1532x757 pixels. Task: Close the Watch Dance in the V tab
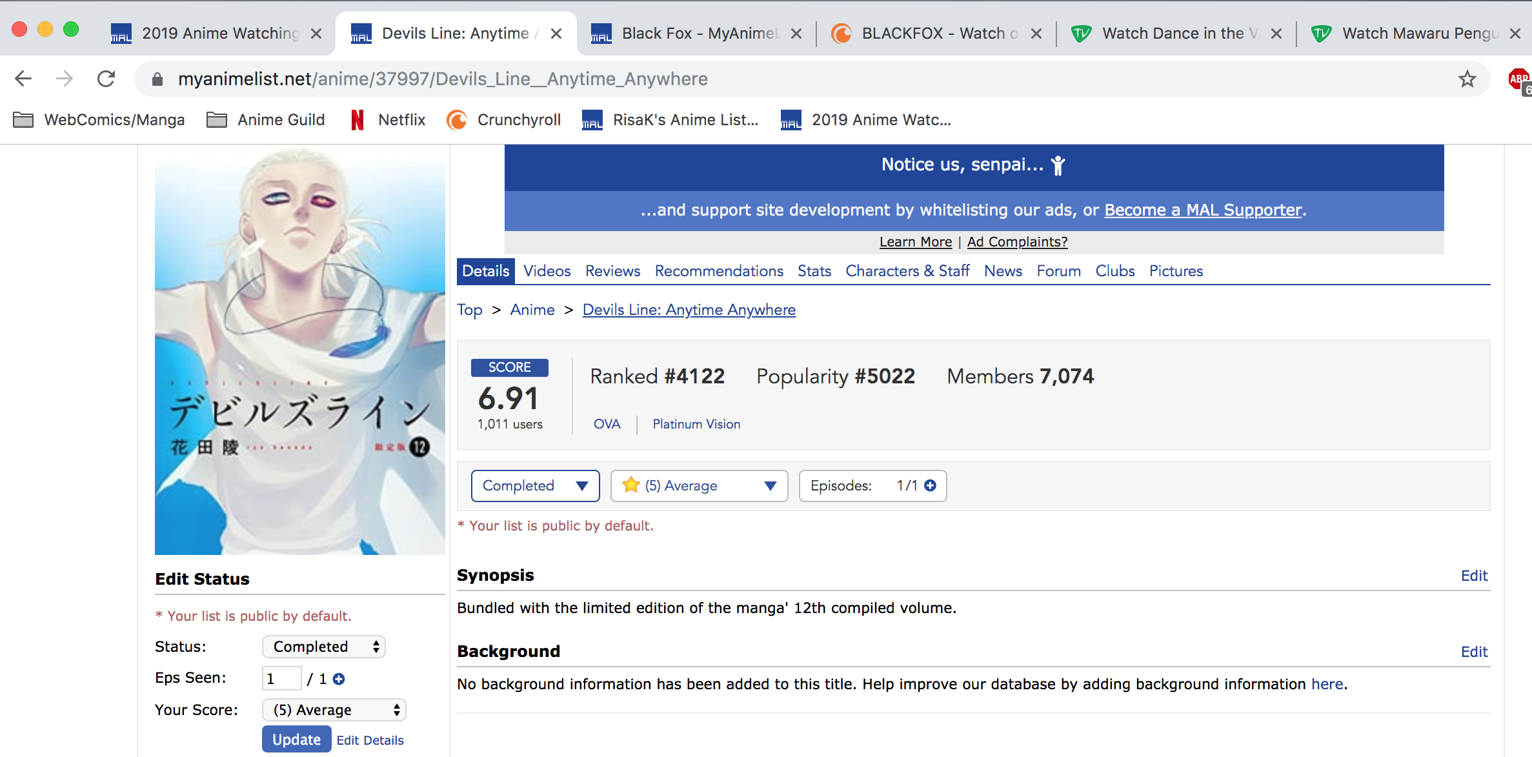[1276, 34]
